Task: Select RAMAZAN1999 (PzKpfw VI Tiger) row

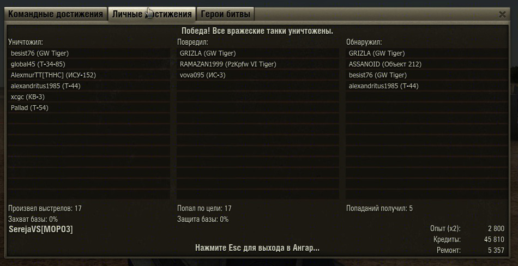Action: tap(258, 64)
